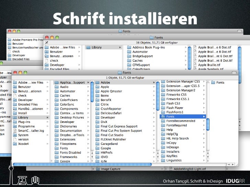250x187 pixels.
Task: Click '38 Objekte, 51,71 GB verfügbar' status text
Action: pos(157,42)
